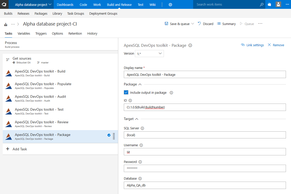Click in the Display name field
The width and height of the screenshot is (291, 194).
click(x=205, y=75)
